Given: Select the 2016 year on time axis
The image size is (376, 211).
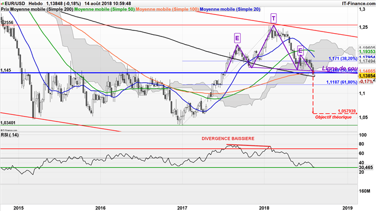Looking at the screenshot, I should 100,208.
